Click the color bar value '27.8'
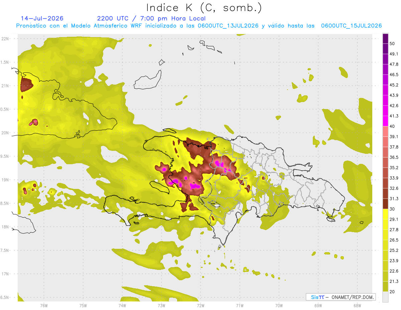Viewport: 401px width, 310px height. [394, 230]
